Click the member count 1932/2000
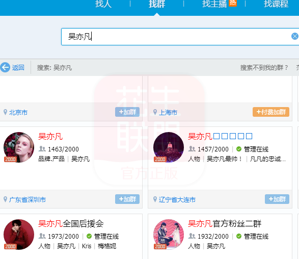Screen dimensions: 299x259 (213, 236)
